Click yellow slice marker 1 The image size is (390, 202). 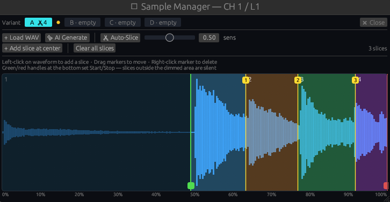pyautogui.click(x=245, y=80)
